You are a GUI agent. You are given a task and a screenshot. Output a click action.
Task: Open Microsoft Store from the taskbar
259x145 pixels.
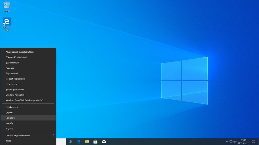pyautogui.click(x=95, y=141)
